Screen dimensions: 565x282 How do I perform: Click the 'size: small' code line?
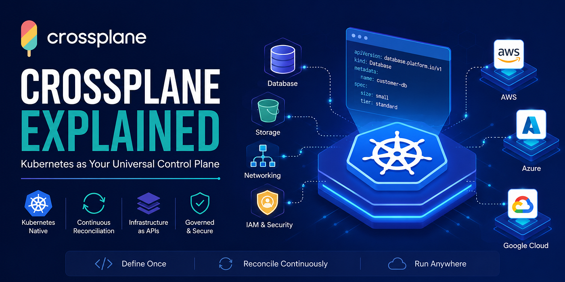(374, 95)
